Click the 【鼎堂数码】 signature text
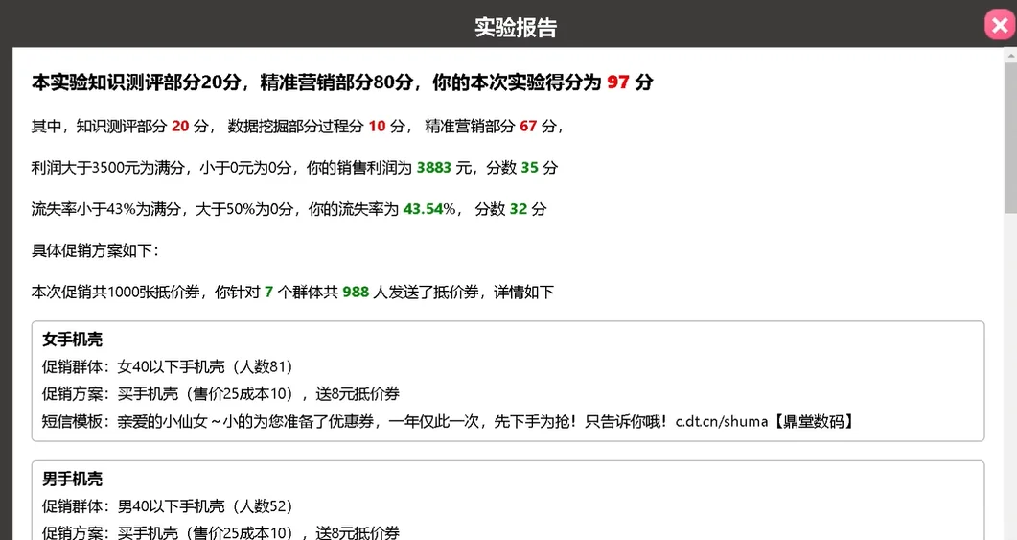1017x540 pixels. point(814,422)
